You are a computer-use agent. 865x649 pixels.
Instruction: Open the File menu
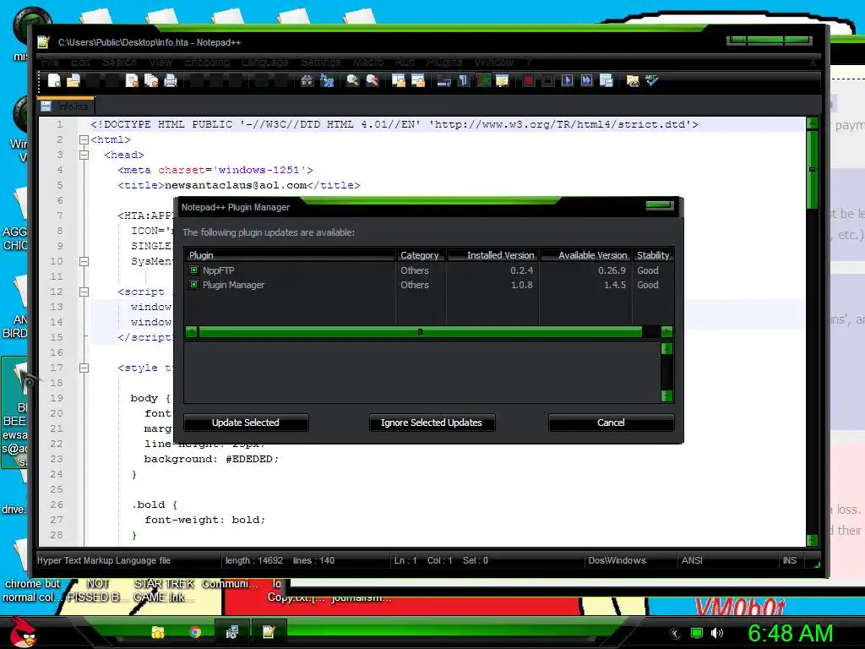point(50,63)
